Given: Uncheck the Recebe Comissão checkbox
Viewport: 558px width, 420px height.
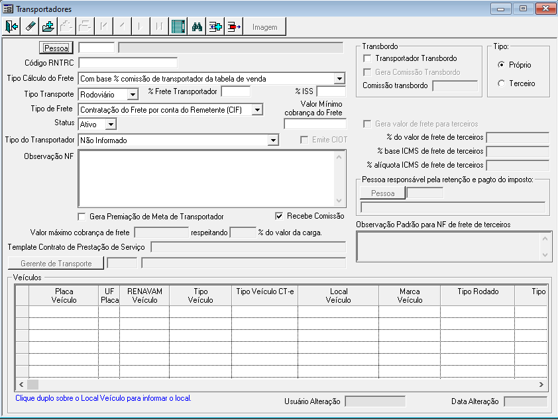Looking at the screenshot, I should tap(280, 216).
